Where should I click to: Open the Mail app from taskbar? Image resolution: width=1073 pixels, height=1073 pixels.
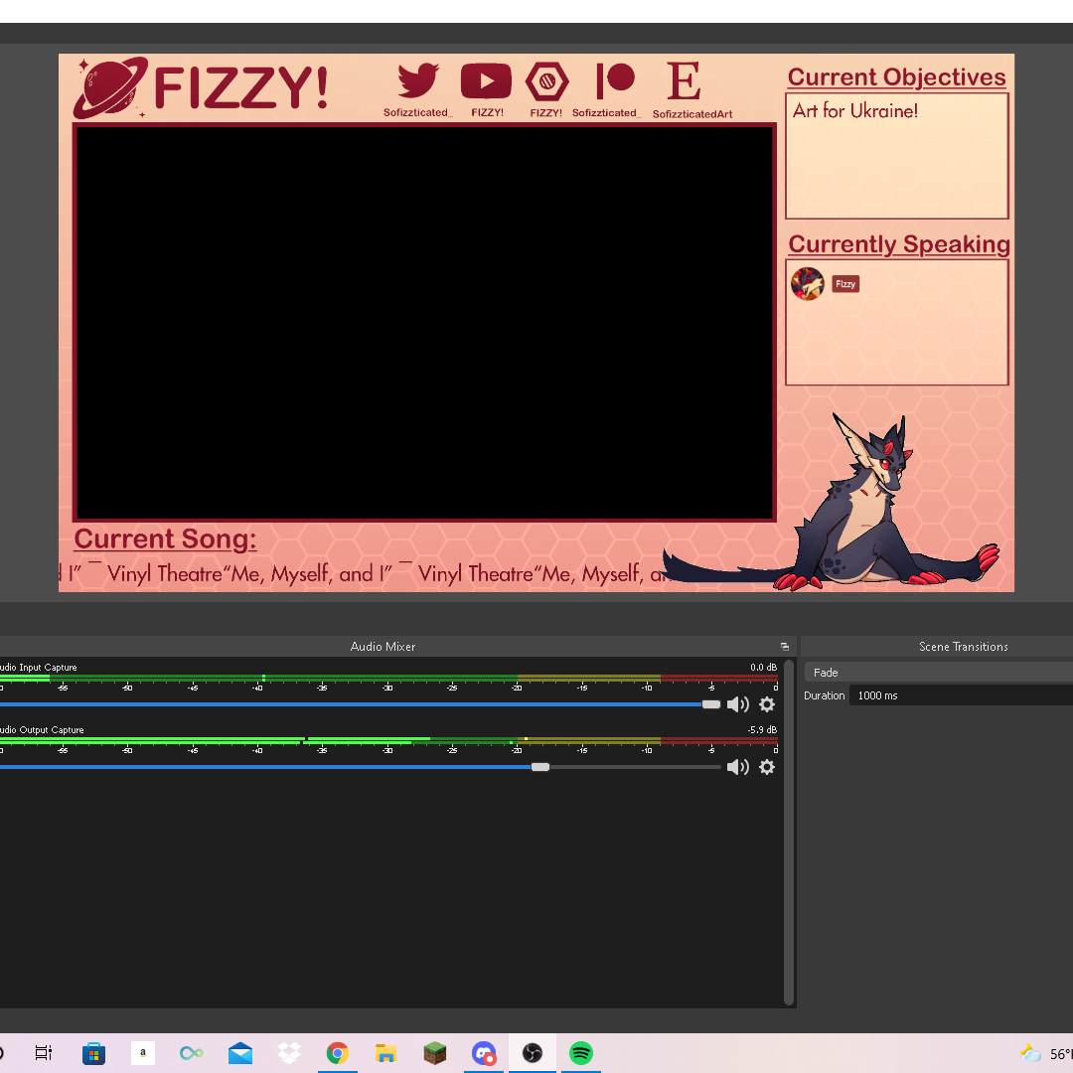tap(240, 1053)
